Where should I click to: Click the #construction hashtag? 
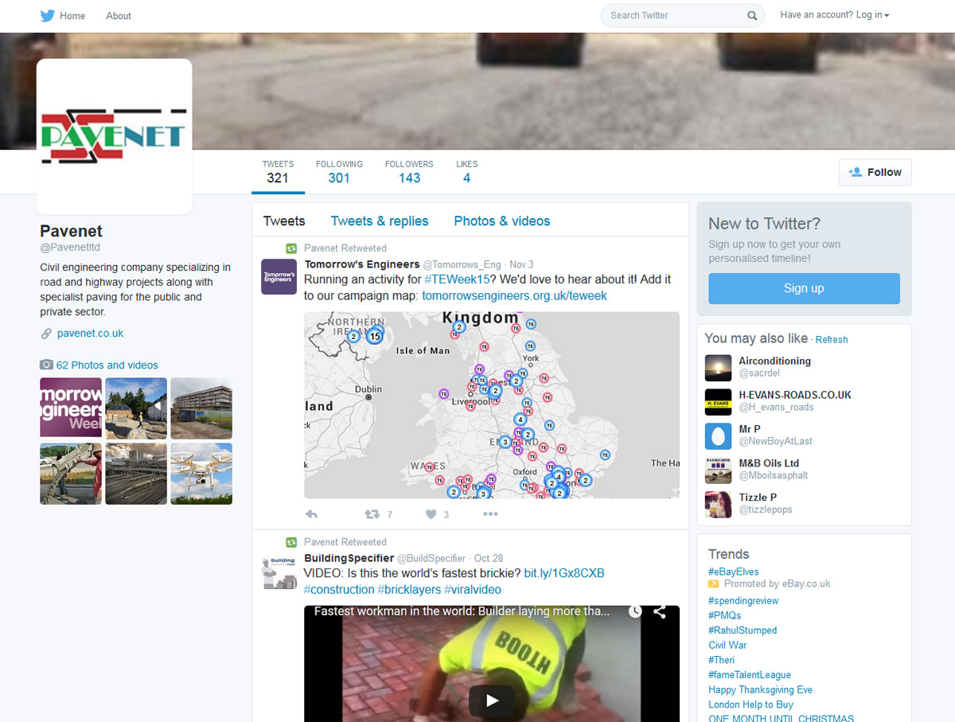339,590
